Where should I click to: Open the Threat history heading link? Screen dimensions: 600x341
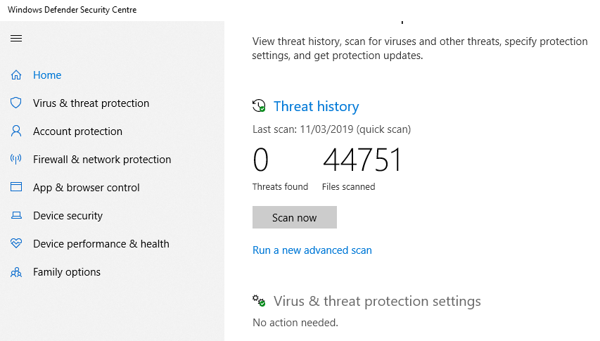pos(316,106)
